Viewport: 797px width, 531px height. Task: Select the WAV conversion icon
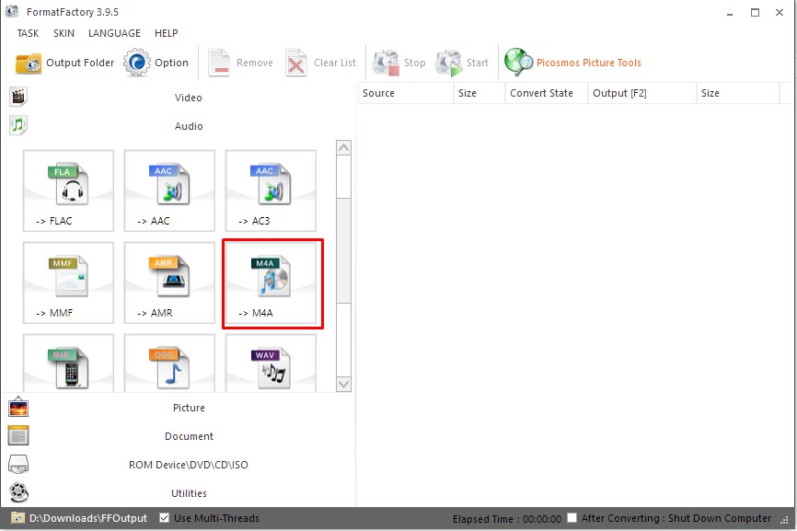[271, 364]
